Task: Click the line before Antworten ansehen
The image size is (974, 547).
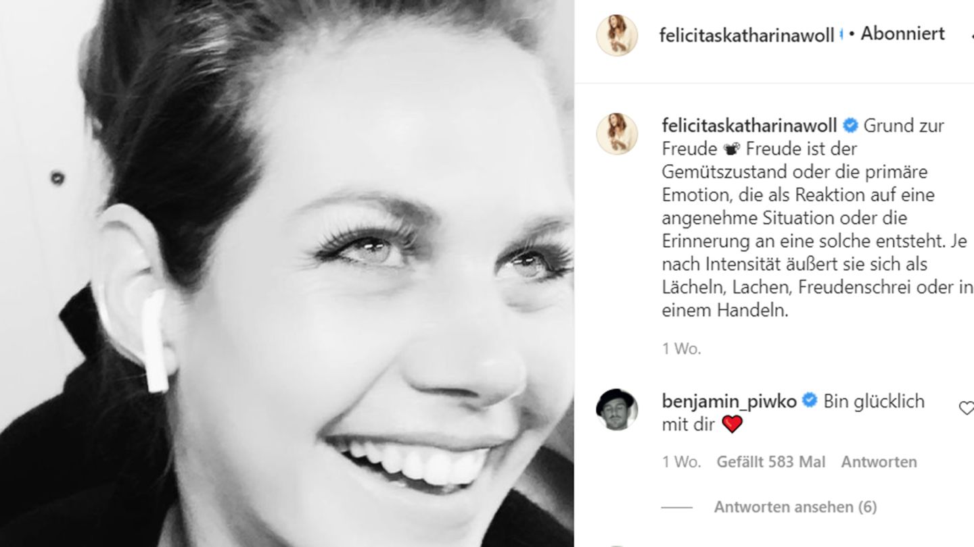Action: tap(676, 507)
